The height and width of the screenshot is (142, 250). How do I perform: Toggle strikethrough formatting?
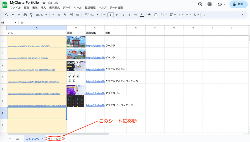pos(136,15)
